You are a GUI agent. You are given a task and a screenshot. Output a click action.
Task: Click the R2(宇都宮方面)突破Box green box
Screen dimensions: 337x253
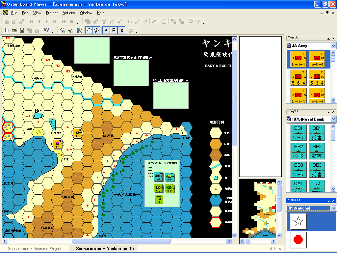pyautogui.click(x=131, y=73)
